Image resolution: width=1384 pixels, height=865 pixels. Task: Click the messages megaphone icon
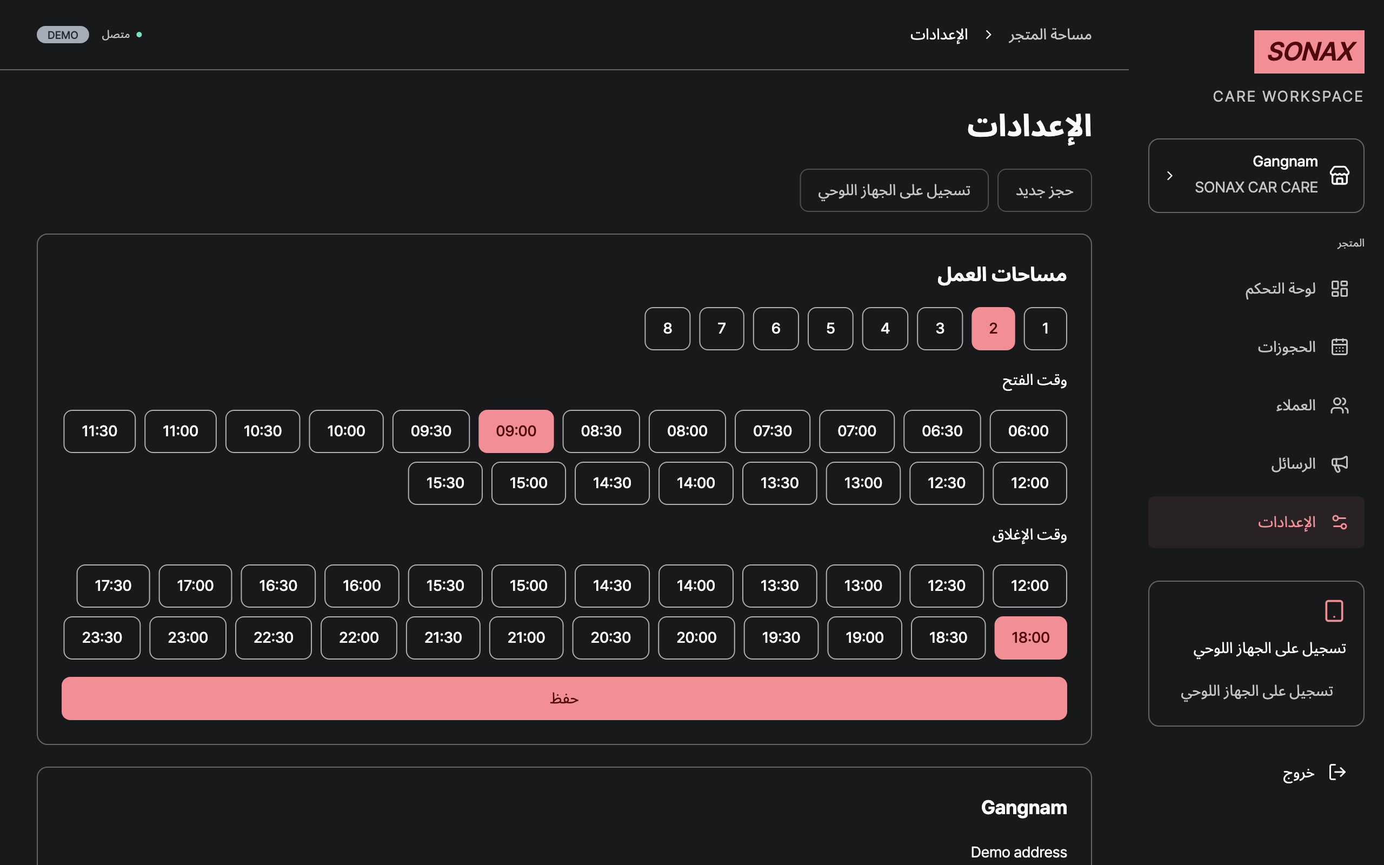tap(1339, 464)
